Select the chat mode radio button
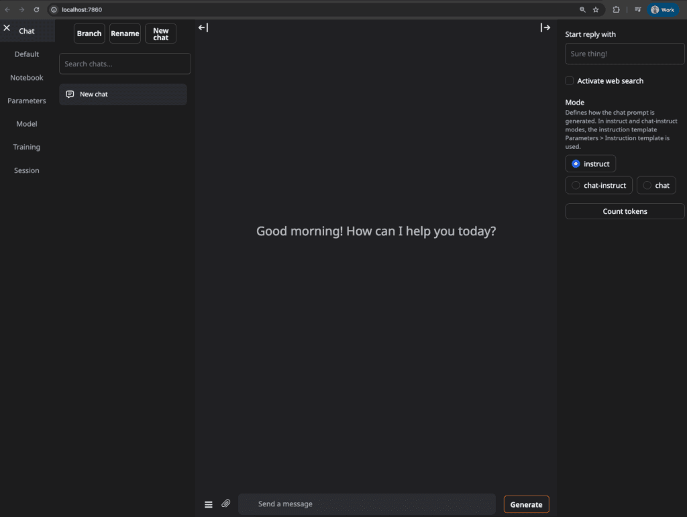The image size is (687, 517). 647,186
